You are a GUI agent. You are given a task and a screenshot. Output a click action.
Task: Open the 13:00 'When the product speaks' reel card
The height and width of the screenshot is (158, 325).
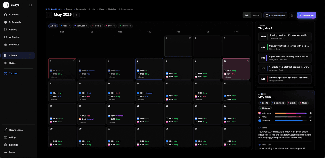(x=285, y=79)
